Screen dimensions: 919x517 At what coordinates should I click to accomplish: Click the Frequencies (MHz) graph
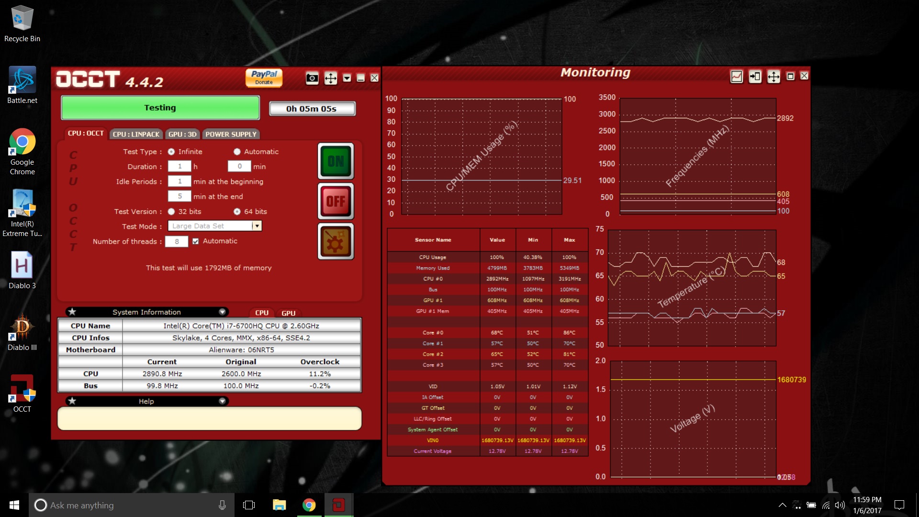(x=698, y=157)
